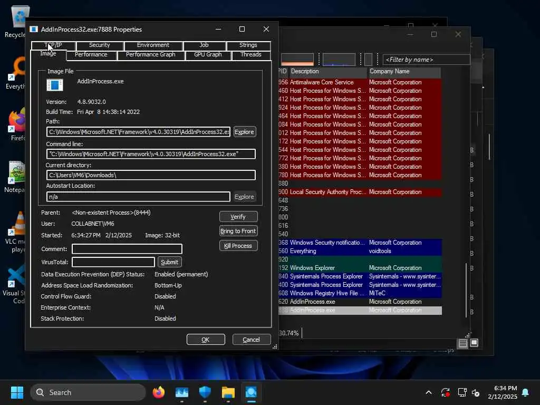Open Windows Security shield on taskbar

point(205,392)
